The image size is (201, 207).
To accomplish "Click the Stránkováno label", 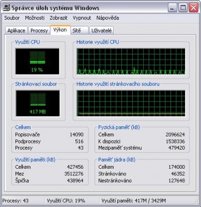I will pyautogui.click(x=112, y=174).
